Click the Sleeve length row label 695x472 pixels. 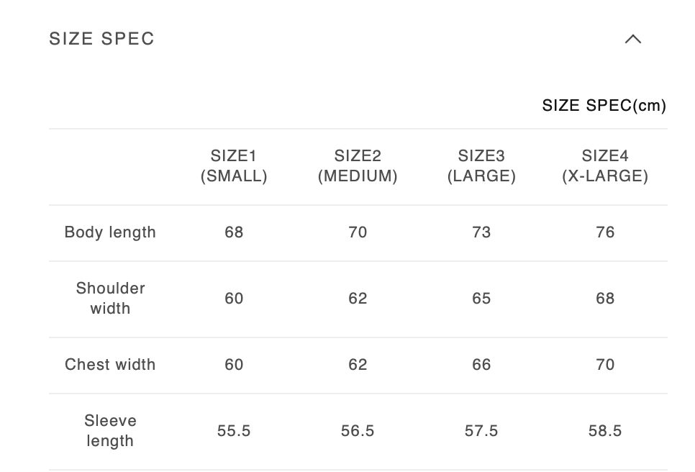pos(110,431)
